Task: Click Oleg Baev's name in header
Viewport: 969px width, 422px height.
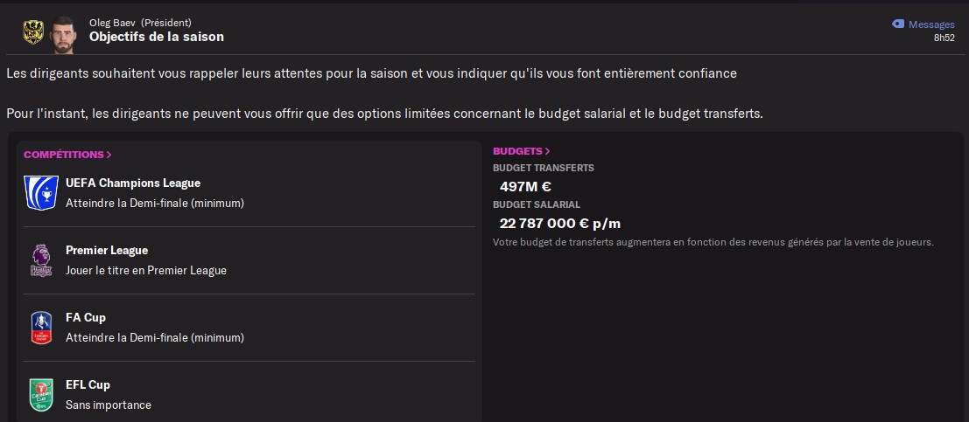Action: pyautogui.click(x=112, y=23)
